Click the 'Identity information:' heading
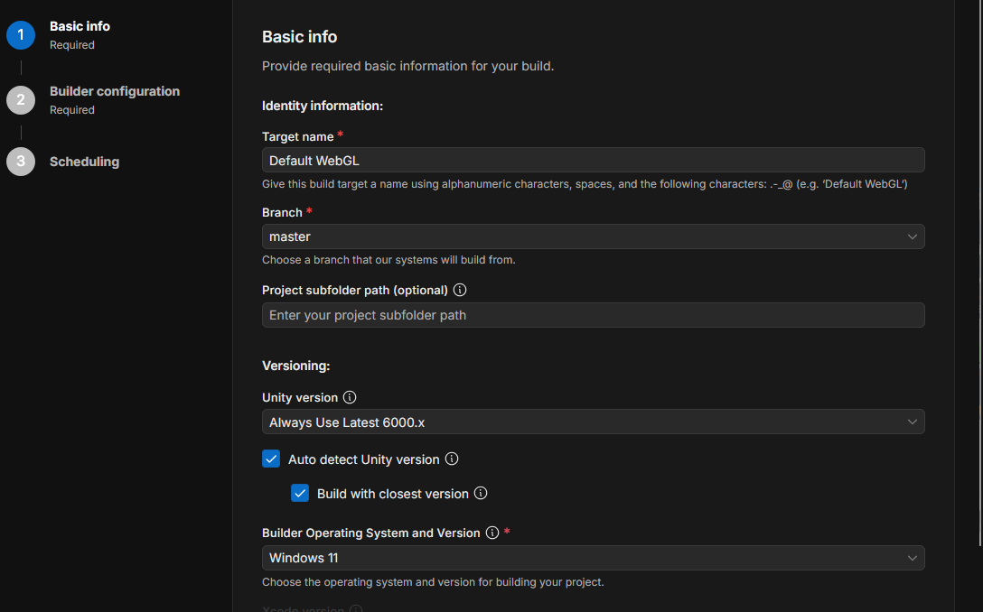Image resolution: width=983 pixels, height=612 pixels. (323, 106)
